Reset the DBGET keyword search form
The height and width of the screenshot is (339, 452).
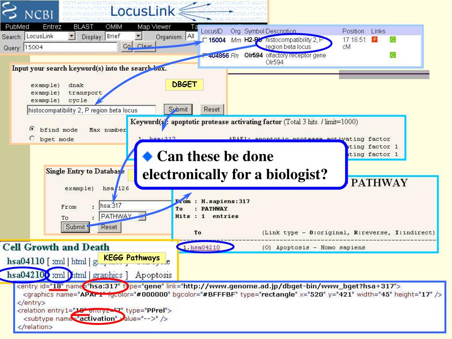click(x=212, y=109)
